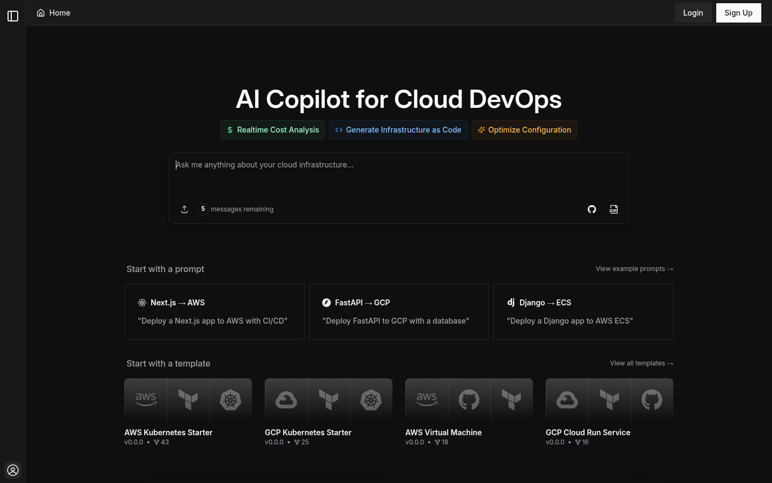772x483 pixels.
Task: Go to Home in top navigation
Action: 54,13
